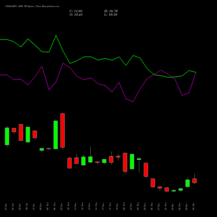
Task: Click the 29 Oct date label
Action: coord(20,207)
